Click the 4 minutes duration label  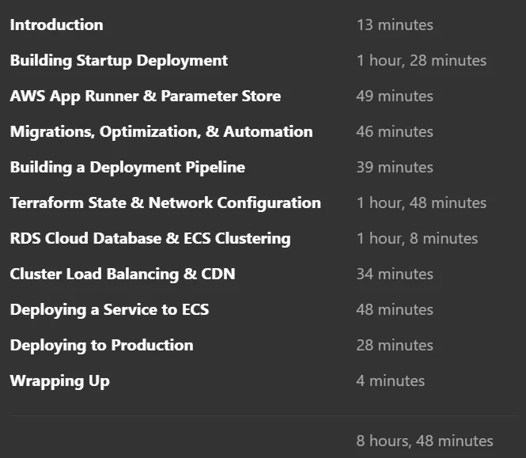(x=391, y=380)
